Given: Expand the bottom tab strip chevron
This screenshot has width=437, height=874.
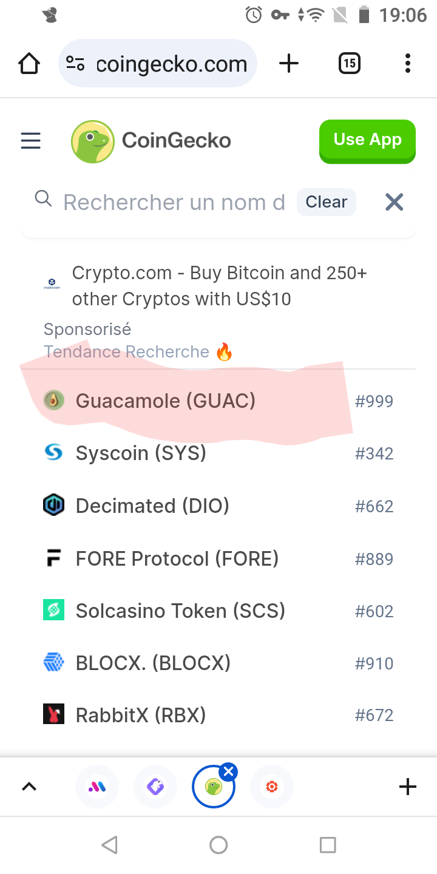Looking at the screenshot, I should click(29, 787).
